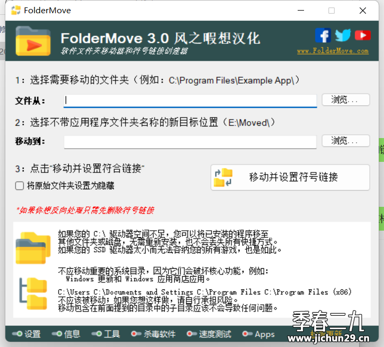Open 工具 in the bottom bar
384x347 pixels.
click(112, 334)
